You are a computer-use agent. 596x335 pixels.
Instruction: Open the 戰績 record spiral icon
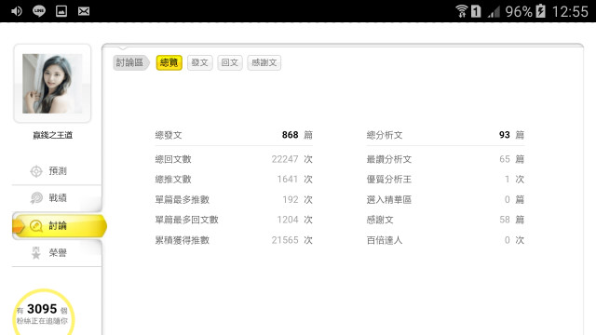[36, 198]
